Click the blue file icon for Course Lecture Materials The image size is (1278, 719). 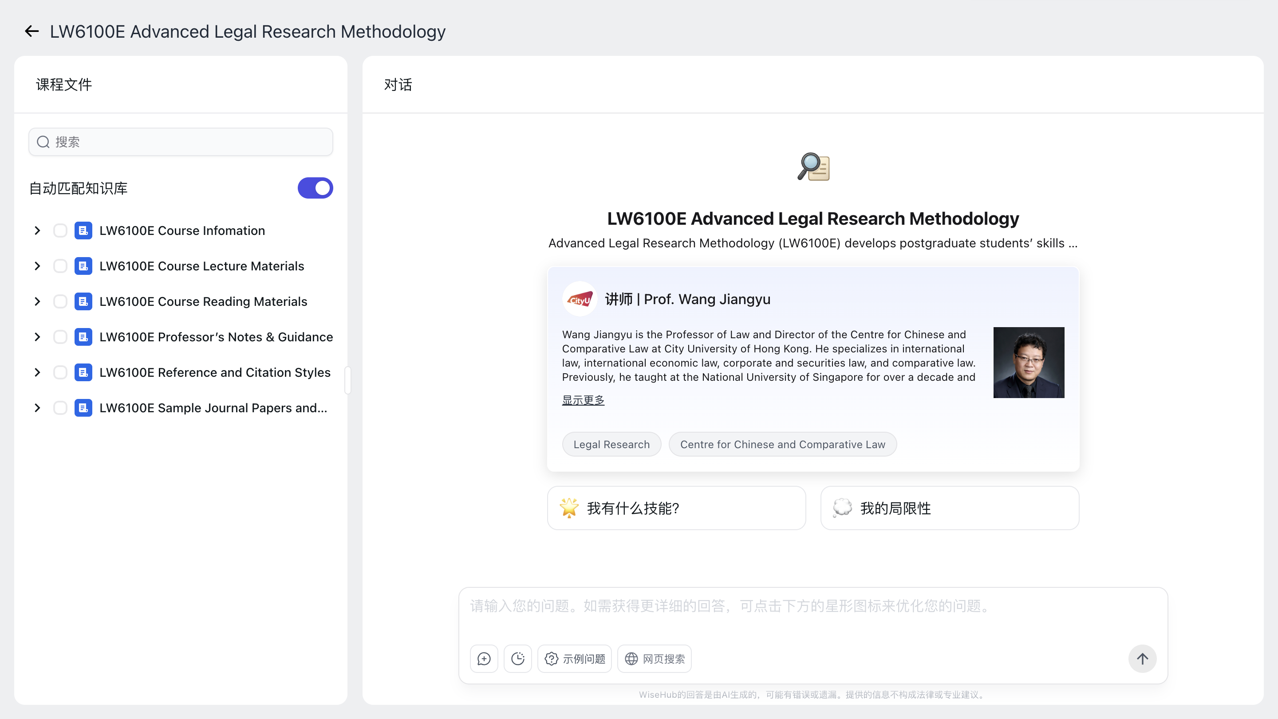pyautogui.click(x=83, y=266)
